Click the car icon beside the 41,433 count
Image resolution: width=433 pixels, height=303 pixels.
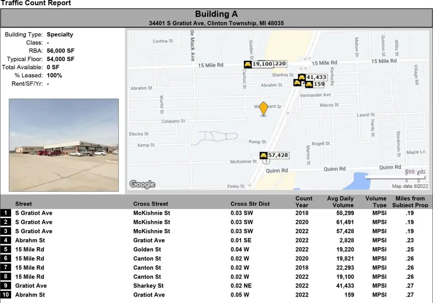click(301, 77)
